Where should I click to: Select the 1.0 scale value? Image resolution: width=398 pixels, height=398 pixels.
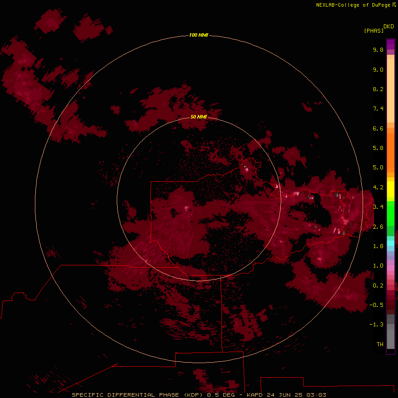pyautogui.click(x=378, y=266)
